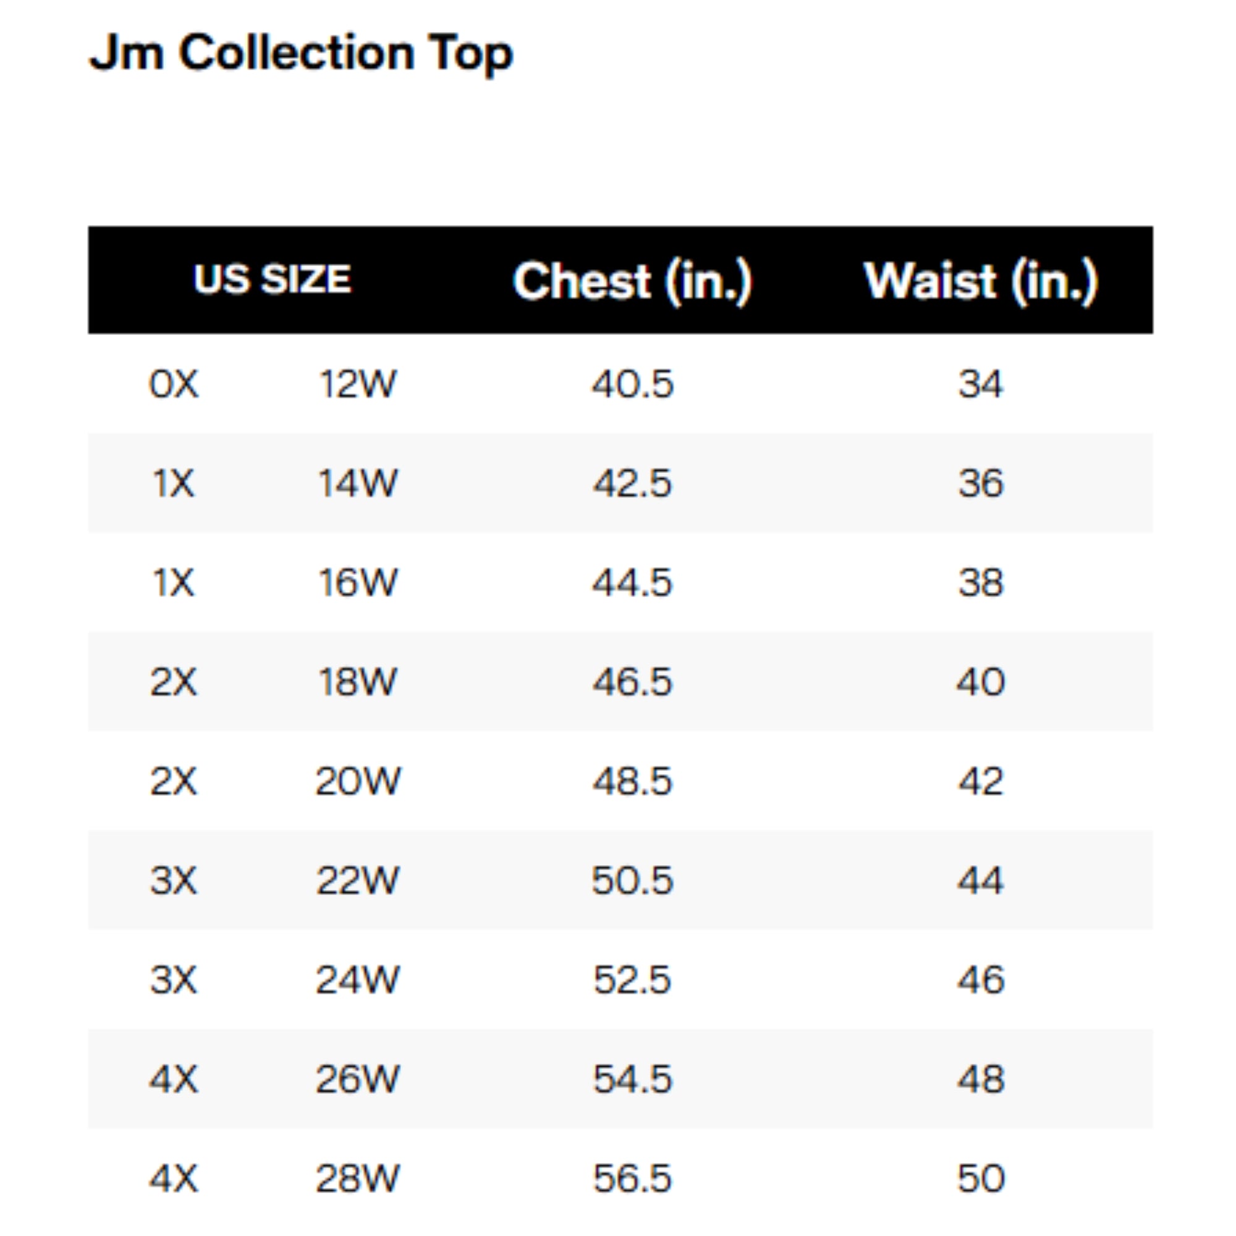Select the 20W size cell
The image size is (1236, 1236).
pyautogui.click(x=358, y=781)
